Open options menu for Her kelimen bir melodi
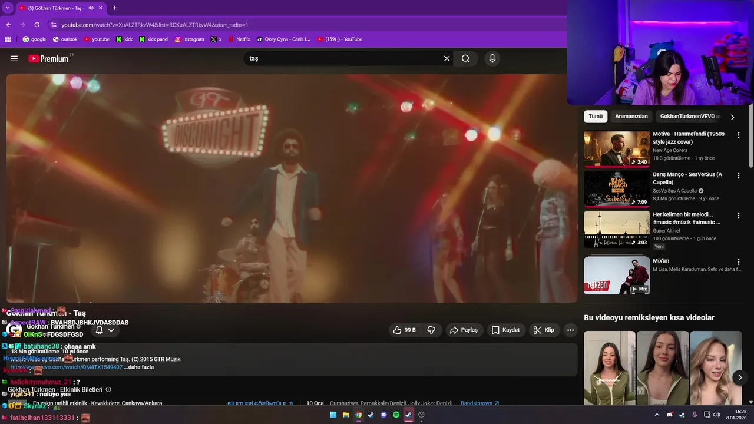The height and width of the screenshot is (424, 754). coord(739,216)
